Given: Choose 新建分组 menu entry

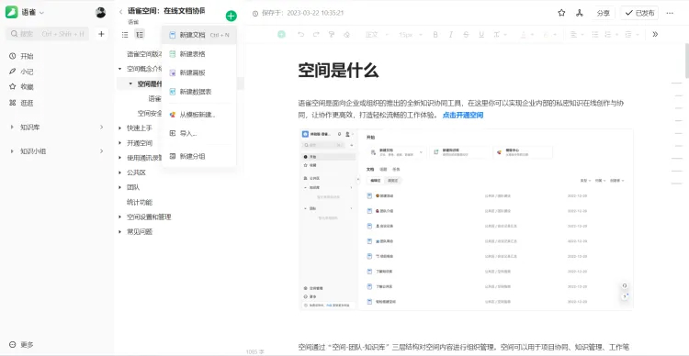Looking at the screenshot, I should (x=199, y=156).
